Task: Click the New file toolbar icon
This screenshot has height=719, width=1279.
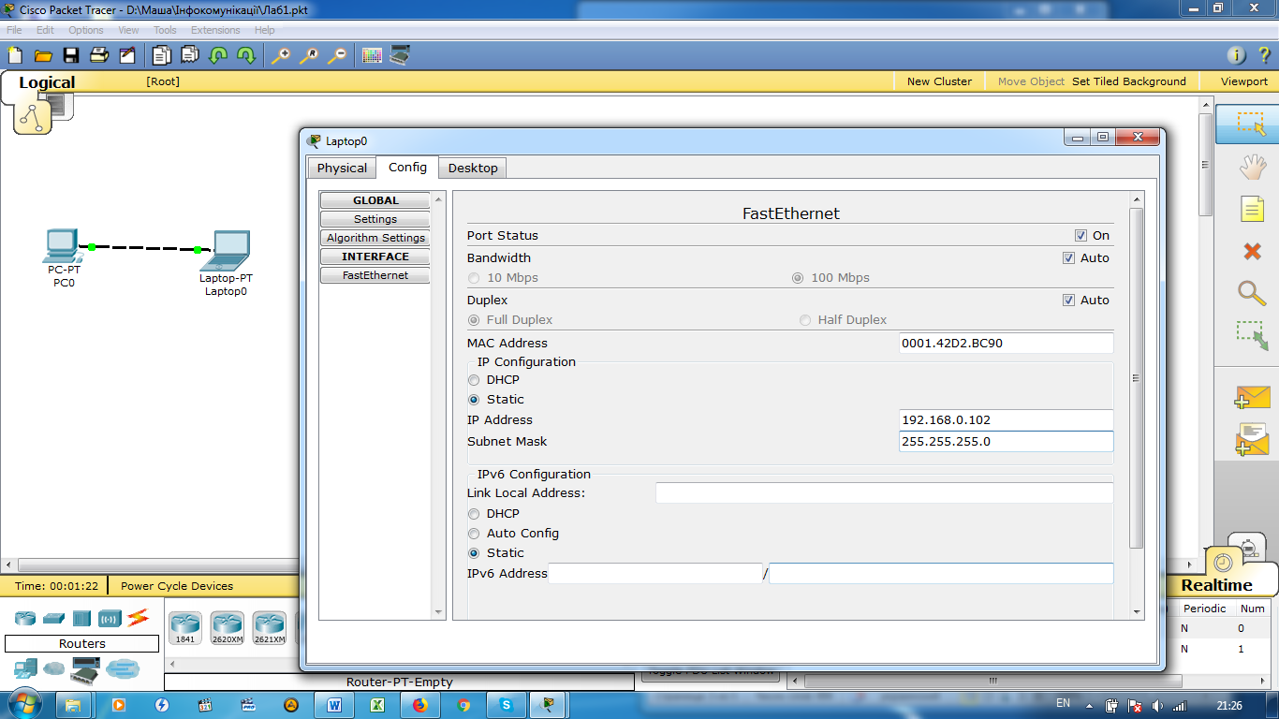Action: click(x=15, y=55)
